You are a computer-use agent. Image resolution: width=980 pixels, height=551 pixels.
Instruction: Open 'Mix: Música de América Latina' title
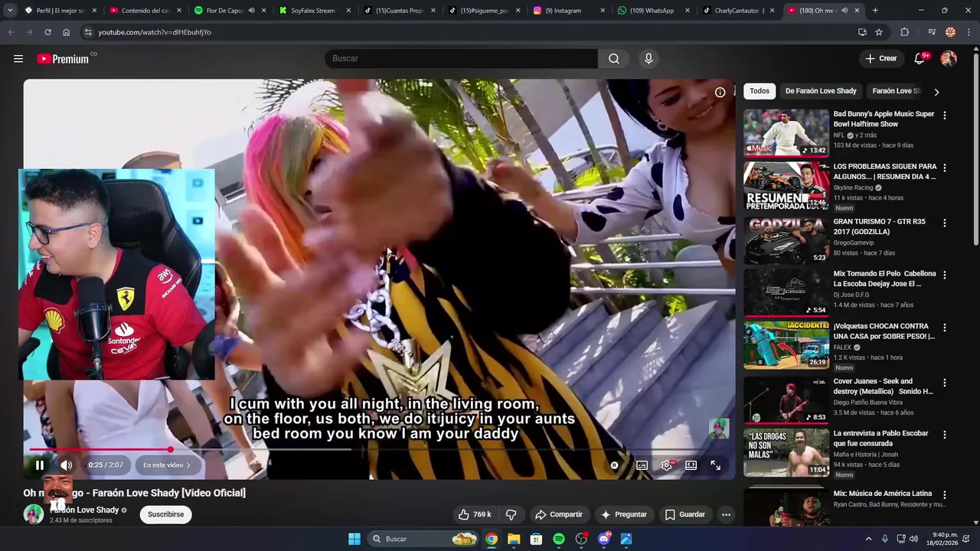coord(882,494)
